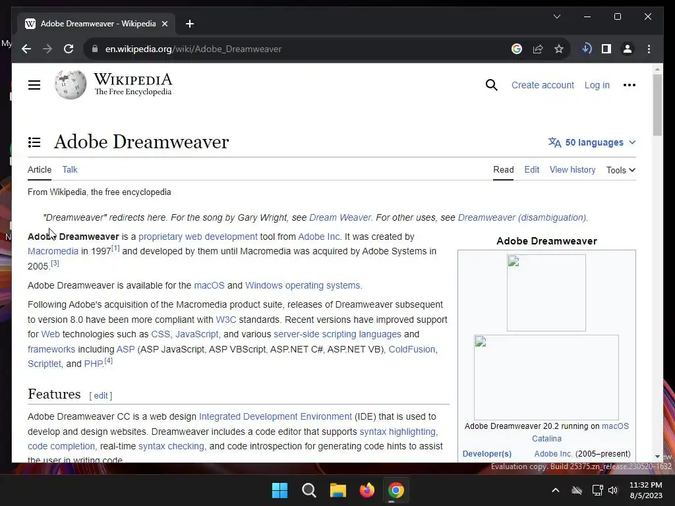Select the Read tab

click(503, 169)
